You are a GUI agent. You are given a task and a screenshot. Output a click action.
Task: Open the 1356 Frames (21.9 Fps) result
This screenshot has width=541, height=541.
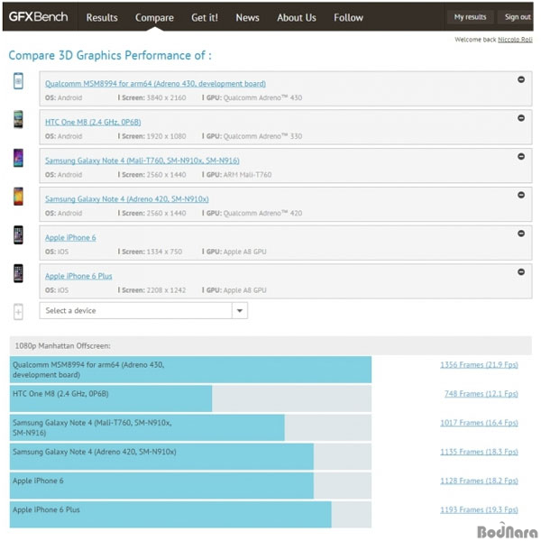(x=479, y=365)
